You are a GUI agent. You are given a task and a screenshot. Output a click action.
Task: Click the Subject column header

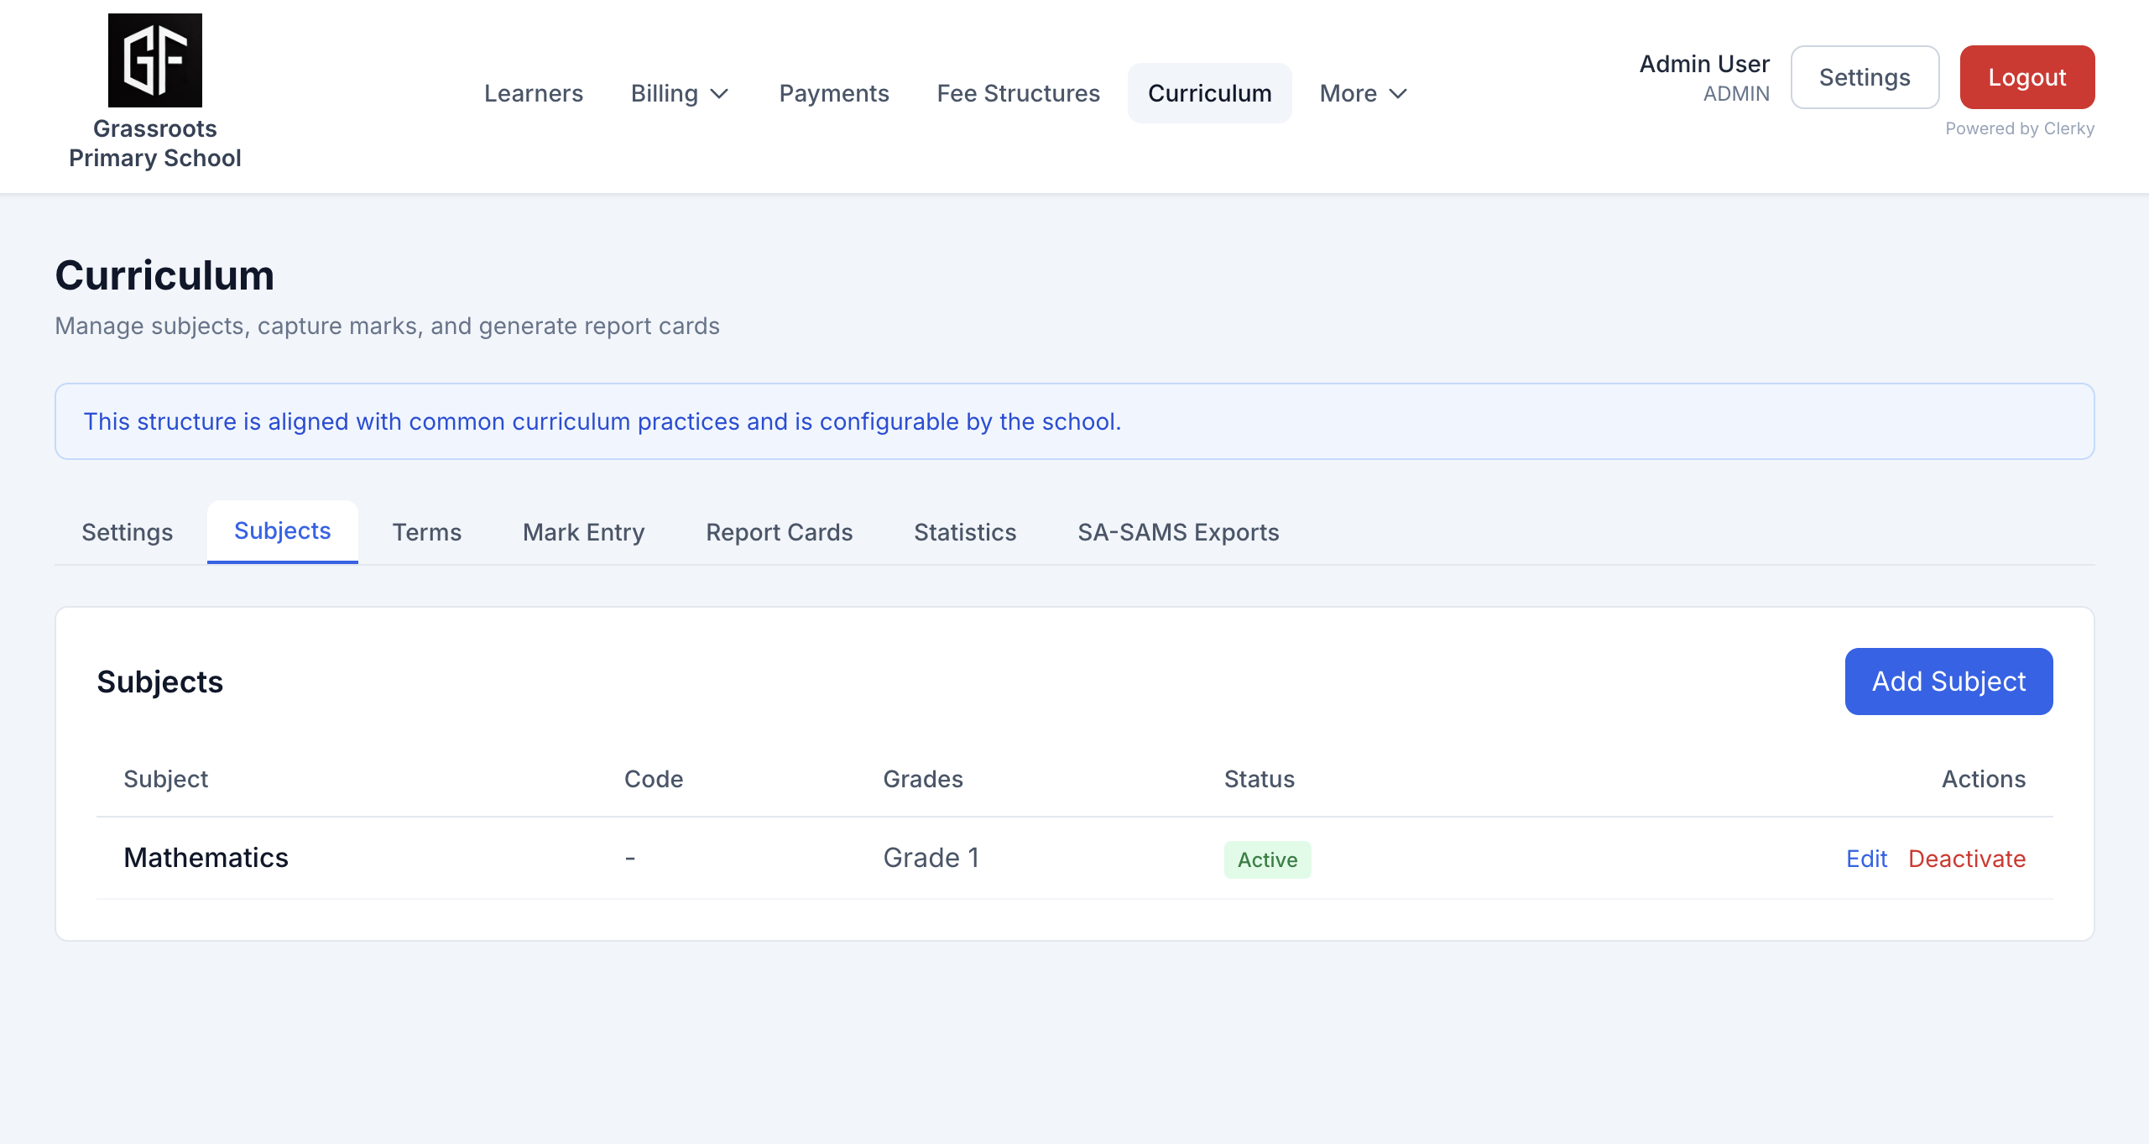tap(166, 779)
